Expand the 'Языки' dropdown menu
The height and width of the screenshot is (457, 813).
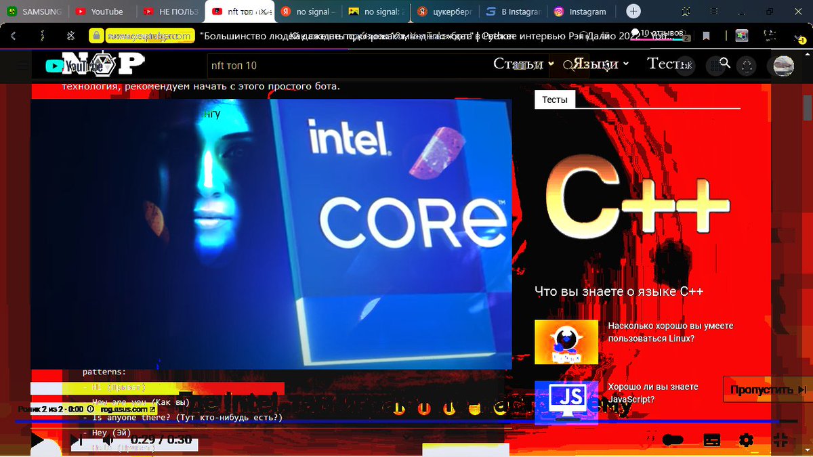[x=600, y=64]
